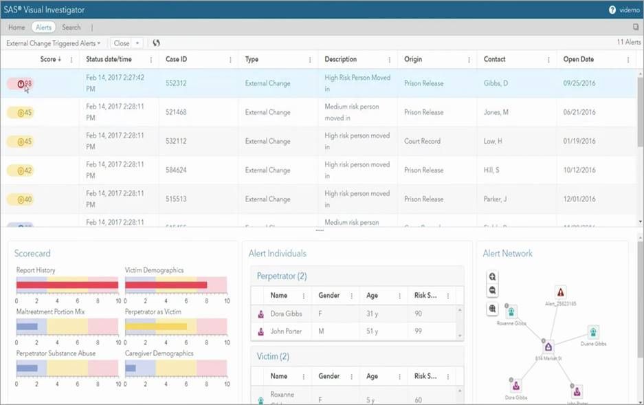Viewport: 644px width, 405px height.
Task: Click the refresh alerts icon
Action: (156, 43)
